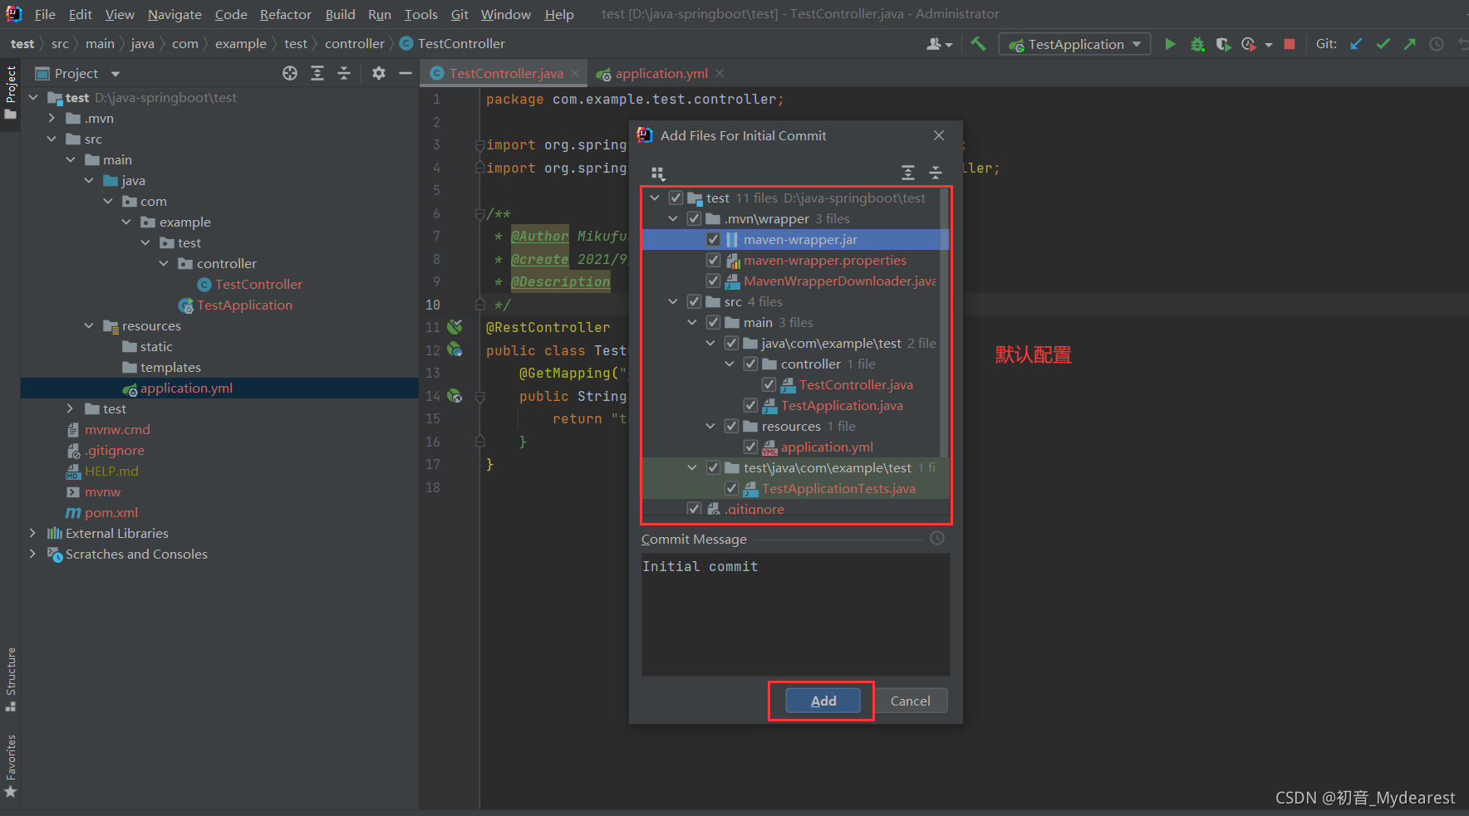The image size is (1469, 816).
Task: Click the gutter icon on line 14
Action: [454, 396]
